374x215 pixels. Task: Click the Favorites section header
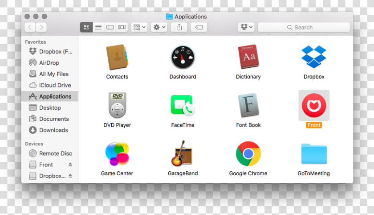pyautogui.click(x=36, y=42)
